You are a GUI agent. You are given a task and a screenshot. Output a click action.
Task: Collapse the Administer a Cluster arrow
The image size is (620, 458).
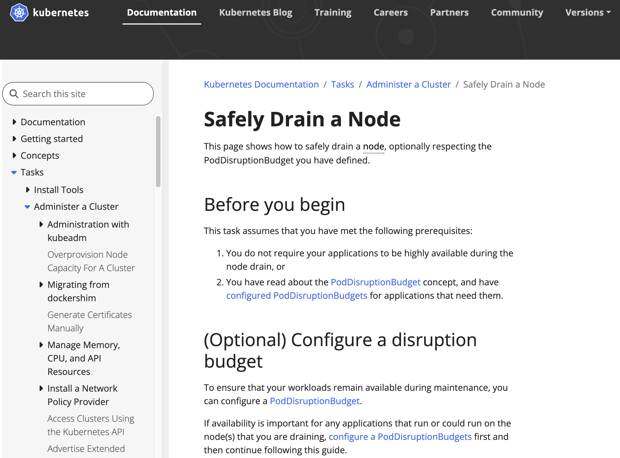[27, 207]
